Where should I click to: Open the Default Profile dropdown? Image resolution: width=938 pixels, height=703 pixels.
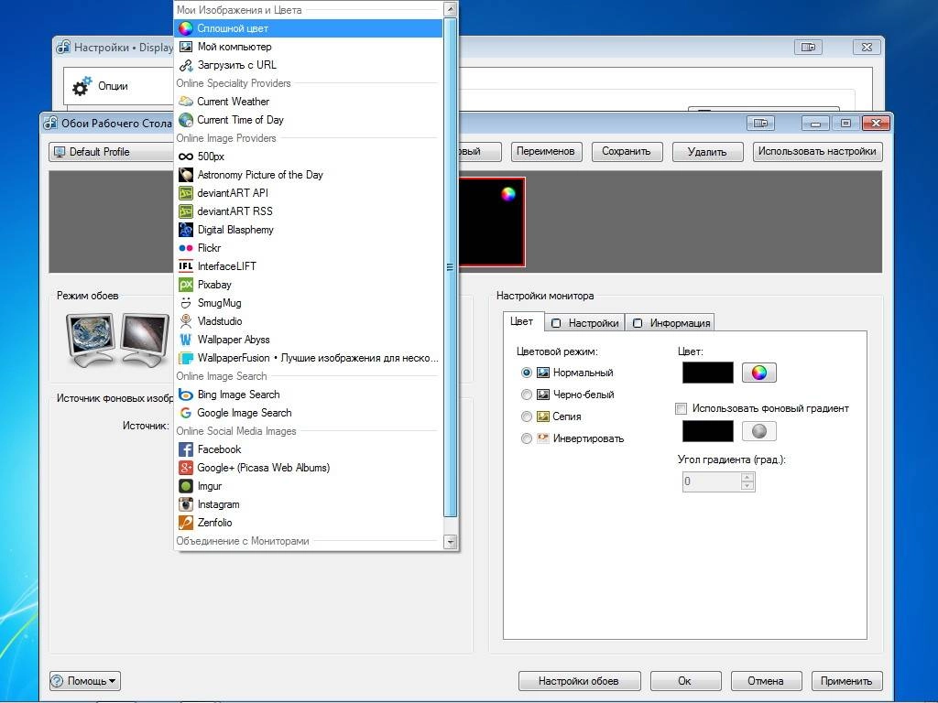[x=111, y=152]
